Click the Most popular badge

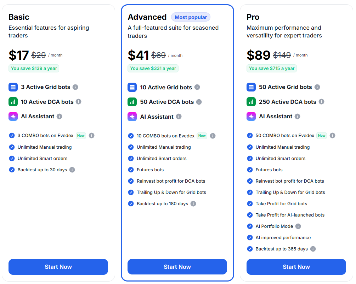[x=191, y=17]
